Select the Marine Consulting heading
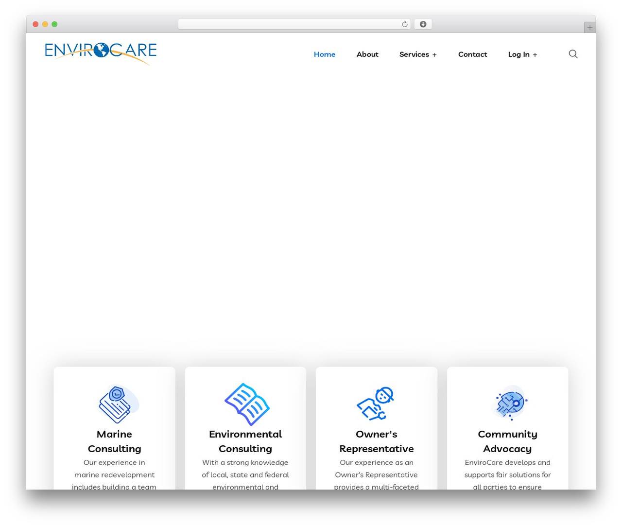This screenshot has width=622, height=527. (114, 441)
